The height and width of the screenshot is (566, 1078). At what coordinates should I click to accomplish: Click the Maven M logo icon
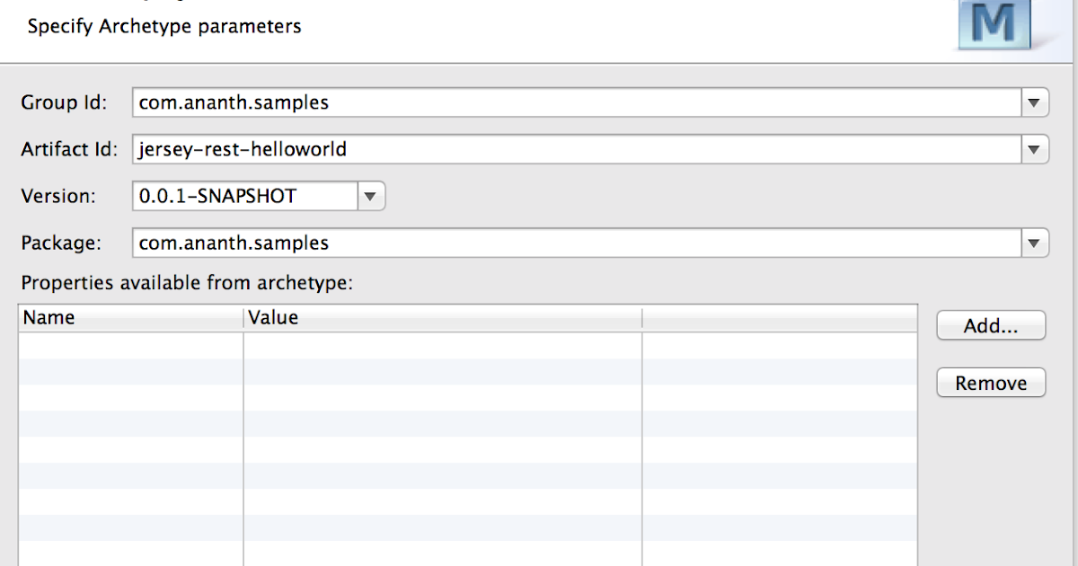click(x=995, y=25)
